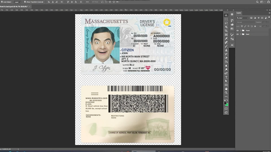
Task: Toggle the Auto-Select checkbox
Action: pos(2,2)
